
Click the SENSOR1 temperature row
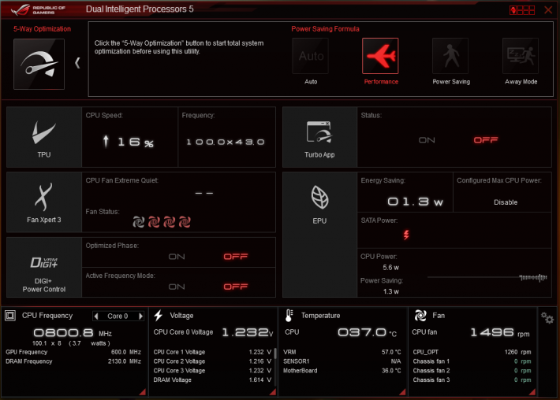[342, 361]
